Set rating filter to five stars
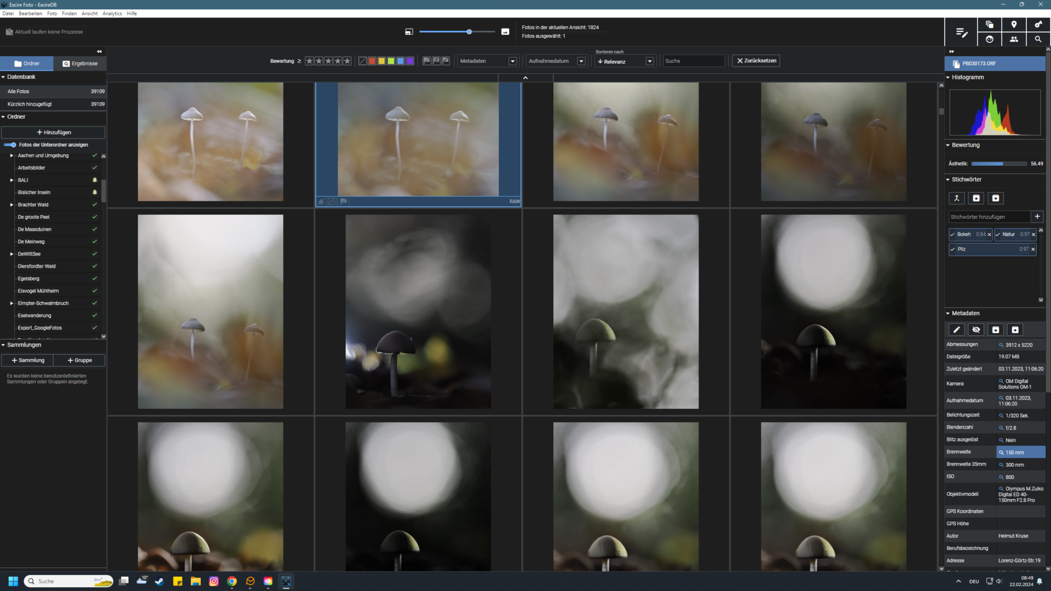 point(347,61)
